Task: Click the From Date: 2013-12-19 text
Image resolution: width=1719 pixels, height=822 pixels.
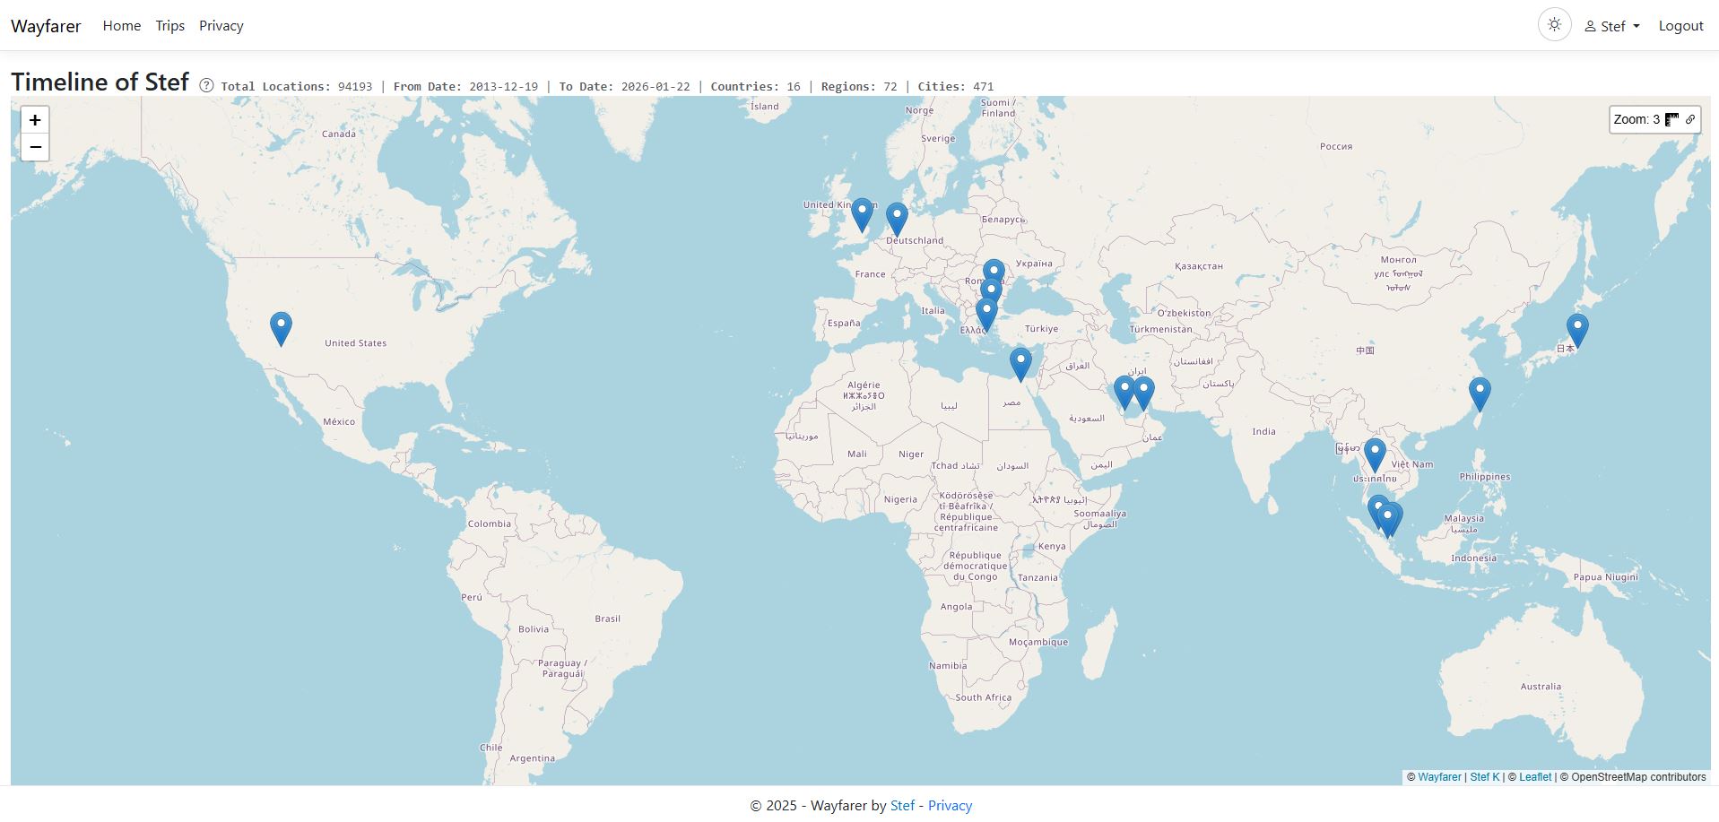Action: pyautogui.click(x=465, y=87)
